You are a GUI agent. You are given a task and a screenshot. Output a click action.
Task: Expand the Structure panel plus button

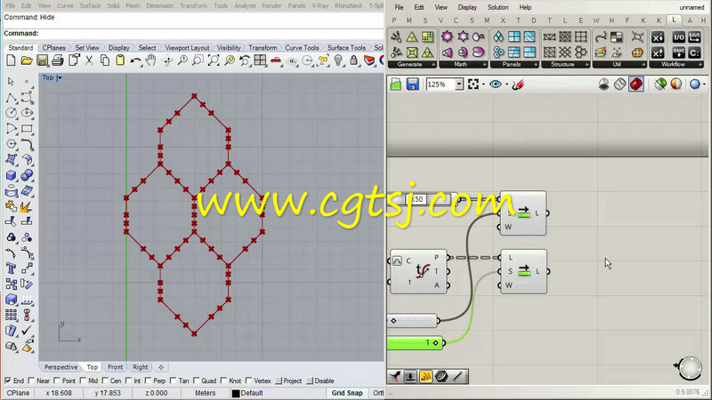pyautogui.click(x=587, y=65)
